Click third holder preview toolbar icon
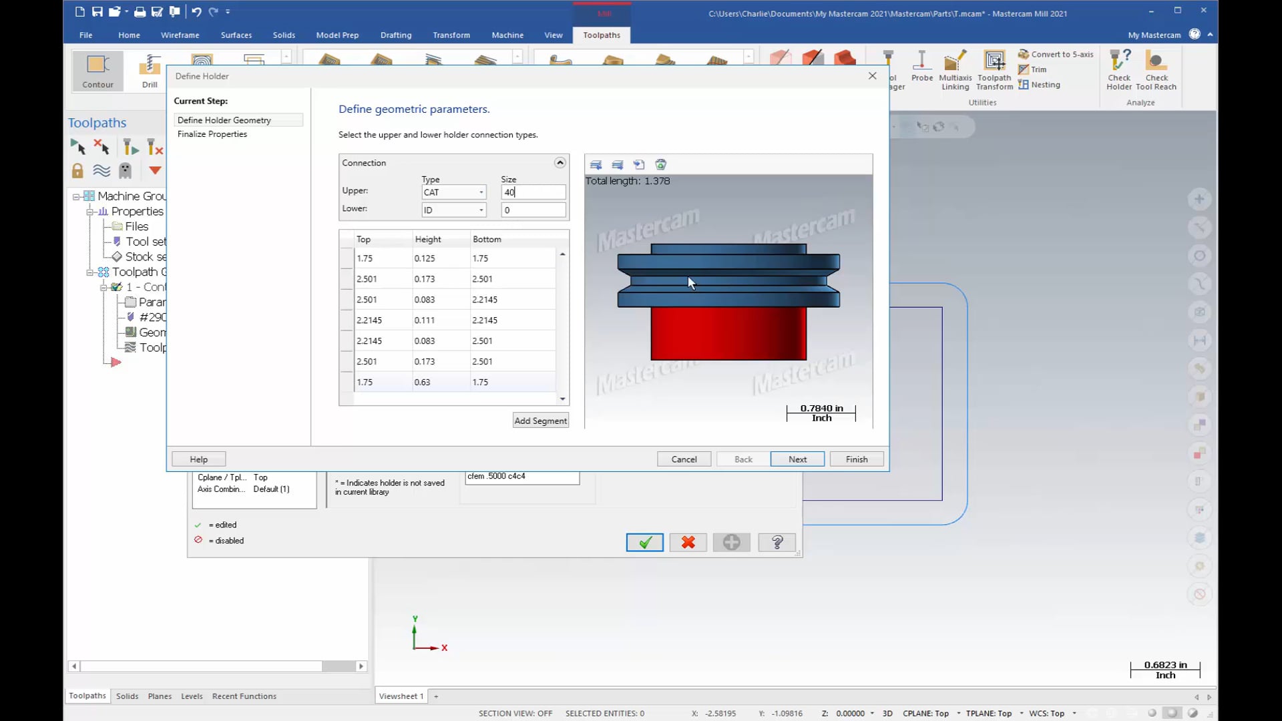Image resolution: width=1282 pixels, height=721 pixels. [639, 165]
